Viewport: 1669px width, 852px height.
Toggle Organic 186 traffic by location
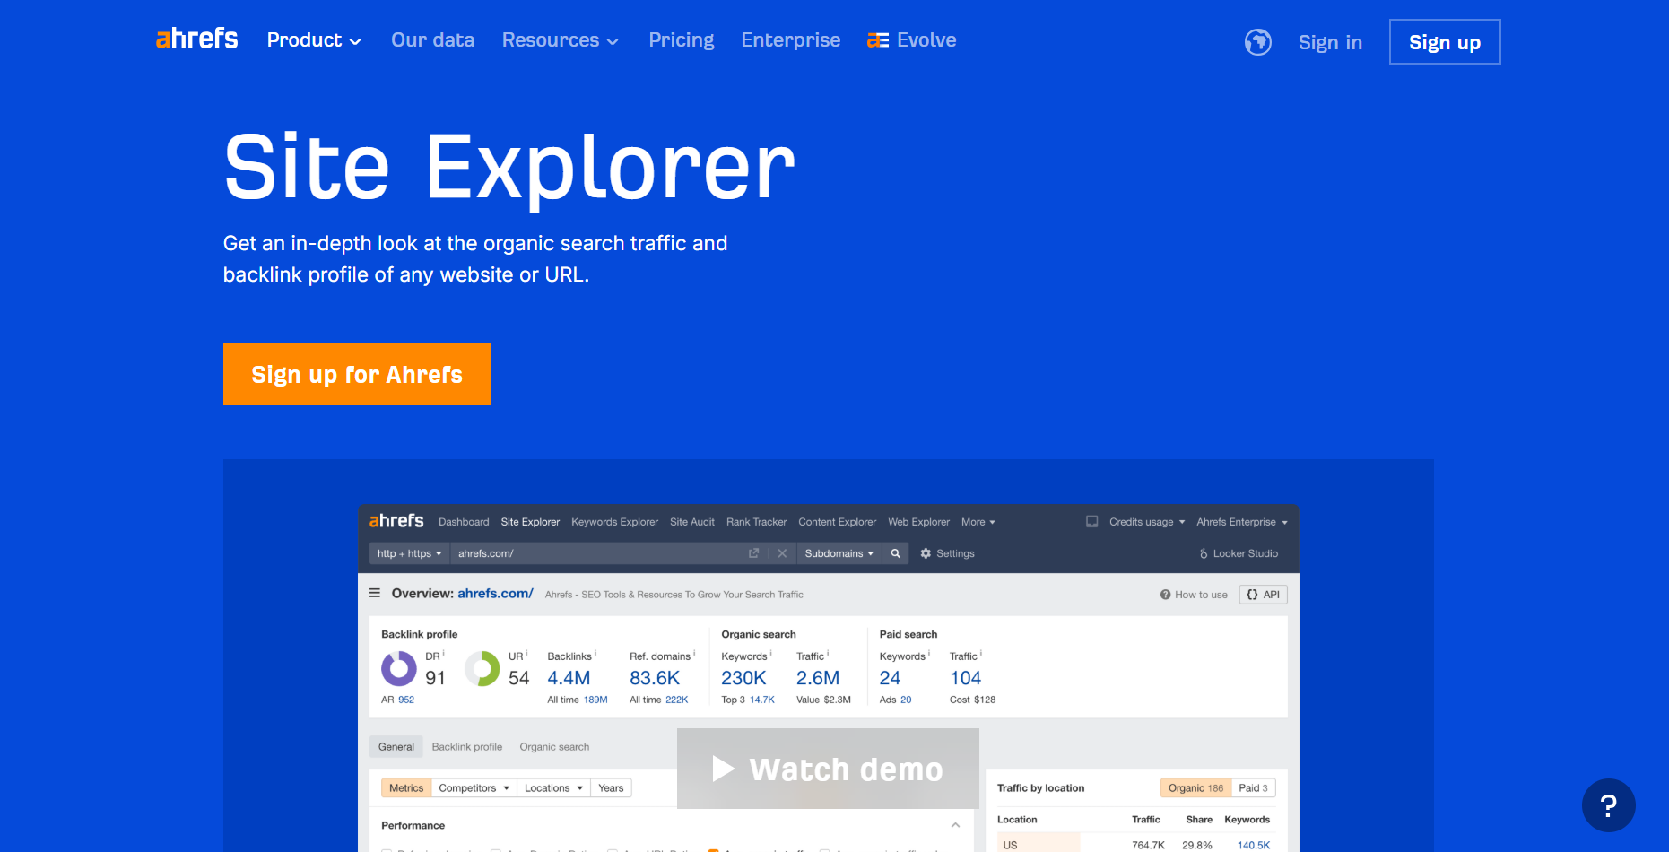(1195, 787)
